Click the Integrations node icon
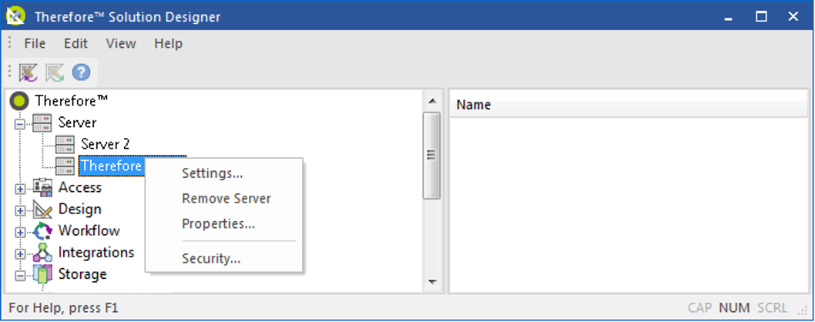 coord(42,253)
